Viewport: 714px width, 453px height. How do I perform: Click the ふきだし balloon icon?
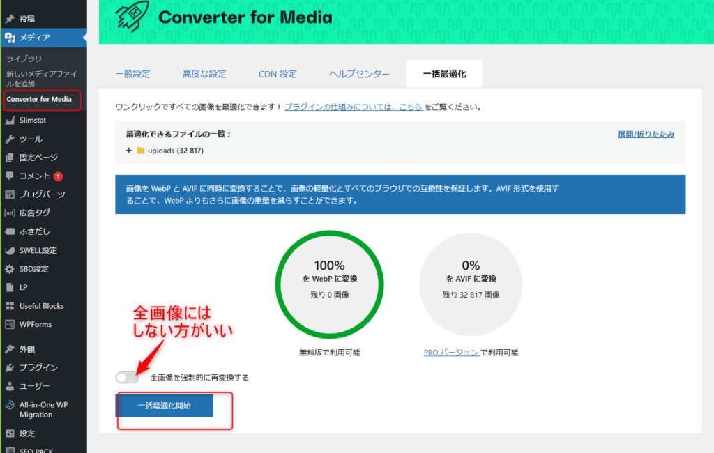click(x=10, y=231)
